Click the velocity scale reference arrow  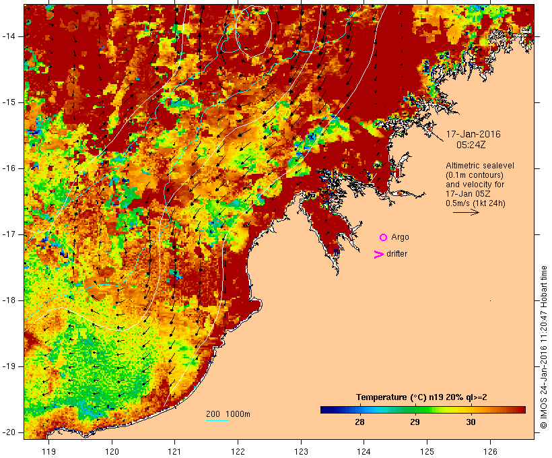[x=466, y=212]
